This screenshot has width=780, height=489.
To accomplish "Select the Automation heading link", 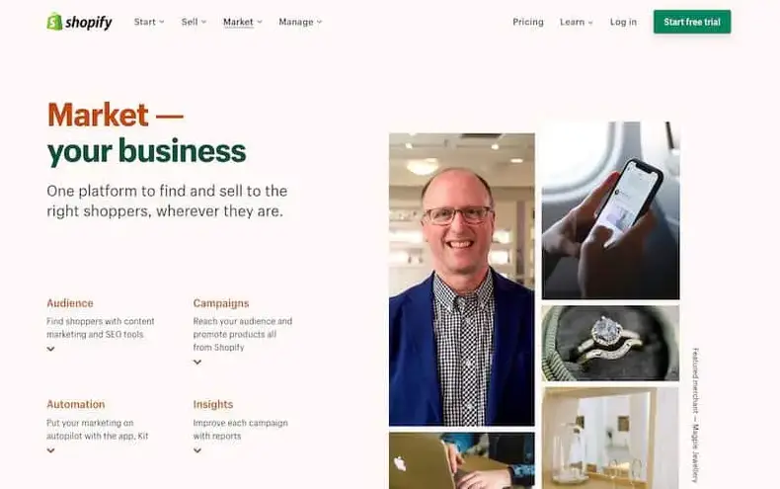I will point(76,404).
